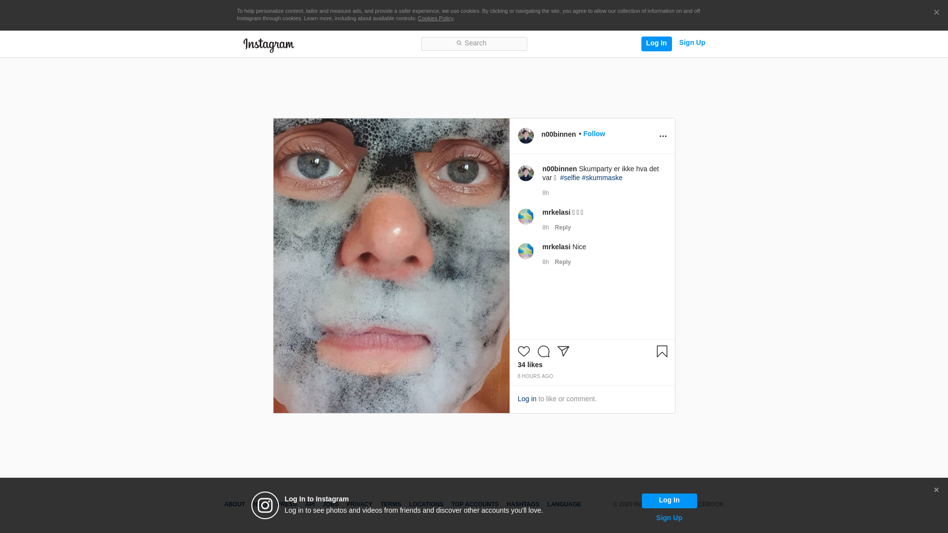Open the TOP ACCOUNTS footer link
Viewport: 948px width, 533px height.
tap(475, 504)
